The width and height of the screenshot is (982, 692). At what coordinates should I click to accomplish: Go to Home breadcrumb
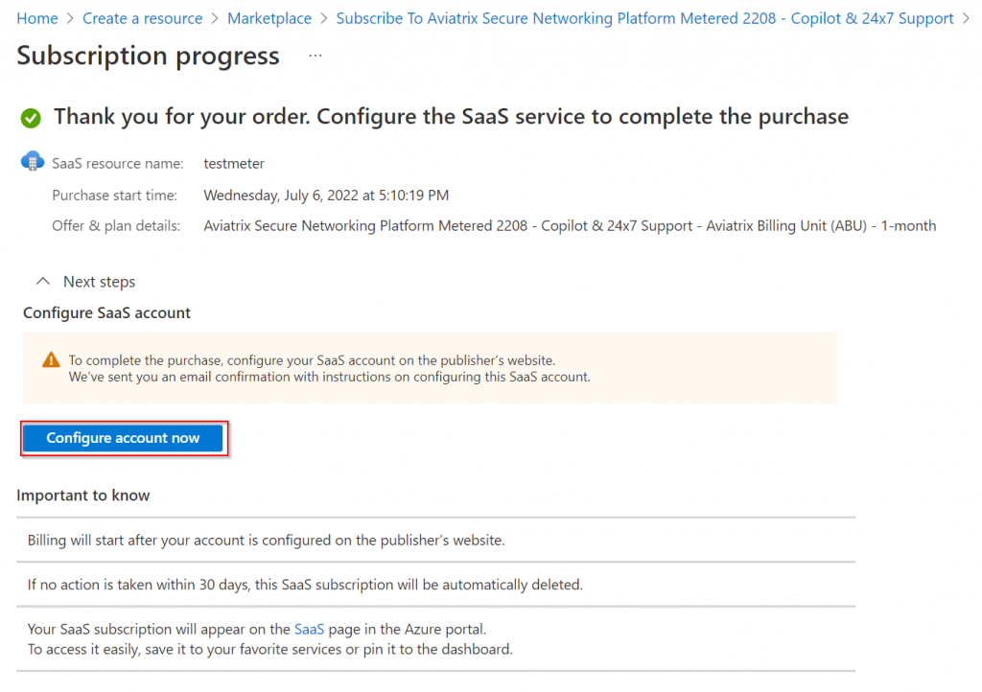point(37,19)
